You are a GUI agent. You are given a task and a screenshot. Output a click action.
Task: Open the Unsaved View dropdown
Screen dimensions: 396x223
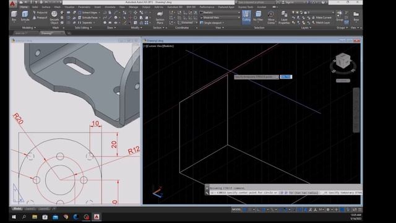click(220, 18)
